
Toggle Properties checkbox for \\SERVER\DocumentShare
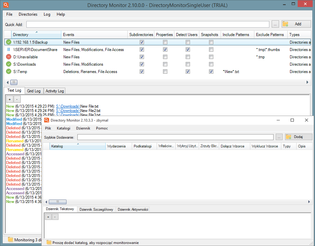pos(165,49)
